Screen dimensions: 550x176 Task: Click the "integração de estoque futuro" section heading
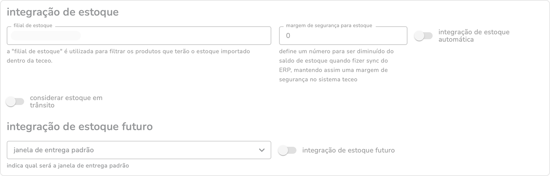[80, 127]
